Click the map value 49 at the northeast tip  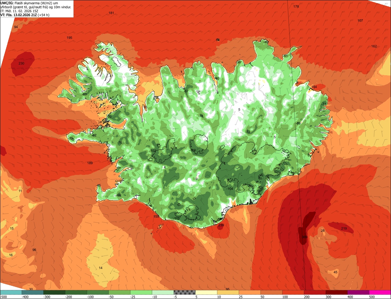[266, 42]
